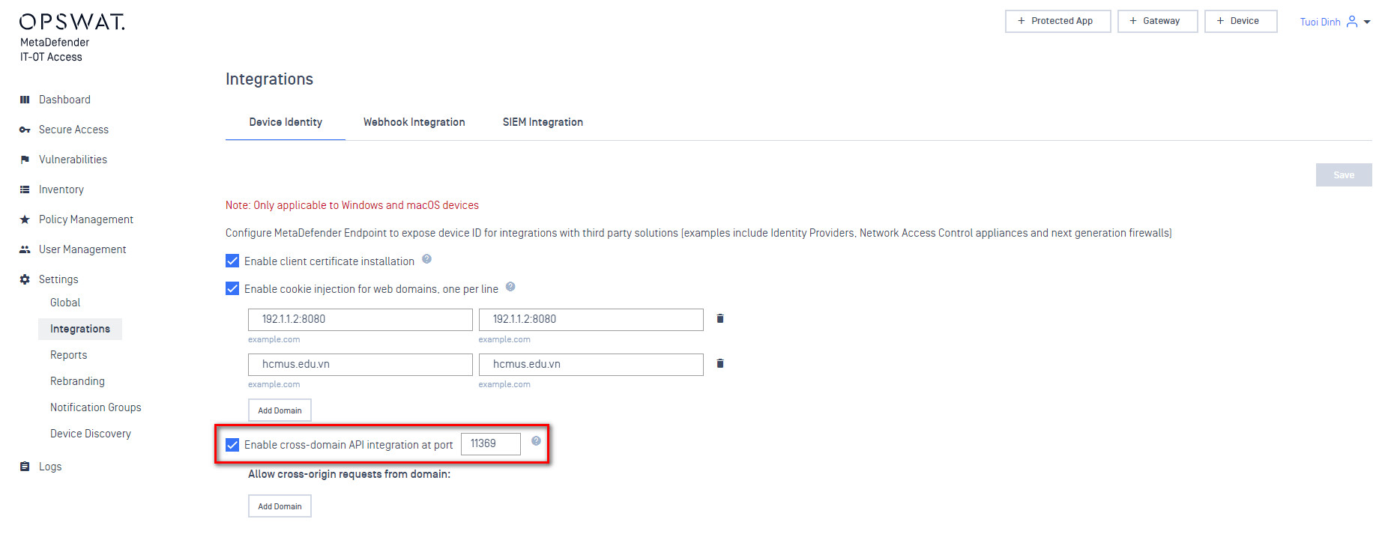Click the Integrations page heading

[x=269, y=79]
